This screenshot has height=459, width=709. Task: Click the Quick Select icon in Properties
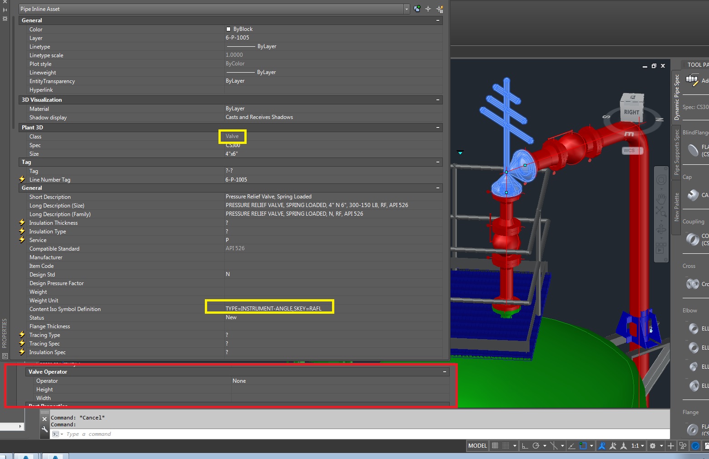(x=439, y=9)
